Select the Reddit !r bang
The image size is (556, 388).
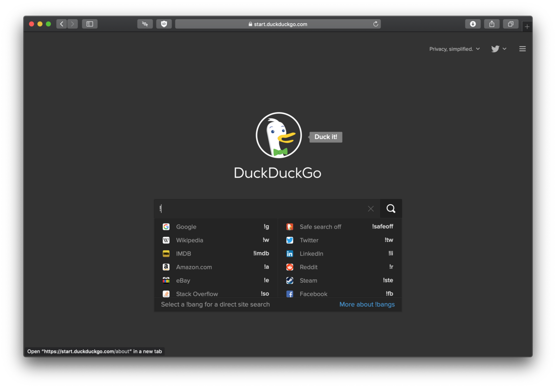[x=340, y=267]
